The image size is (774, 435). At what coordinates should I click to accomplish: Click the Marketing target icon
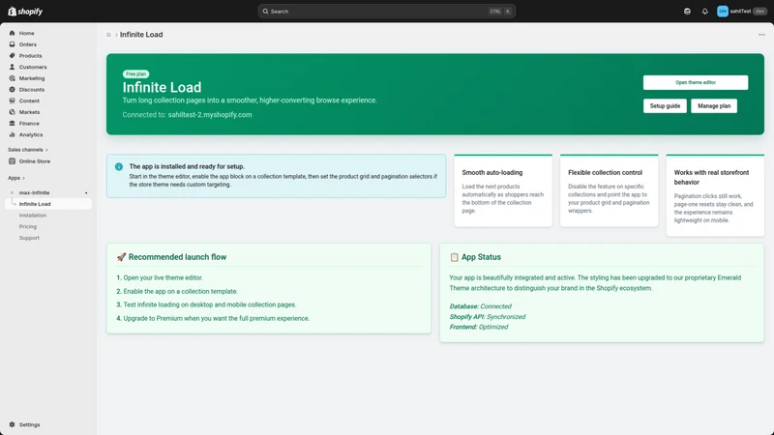(x=12, y=78)
